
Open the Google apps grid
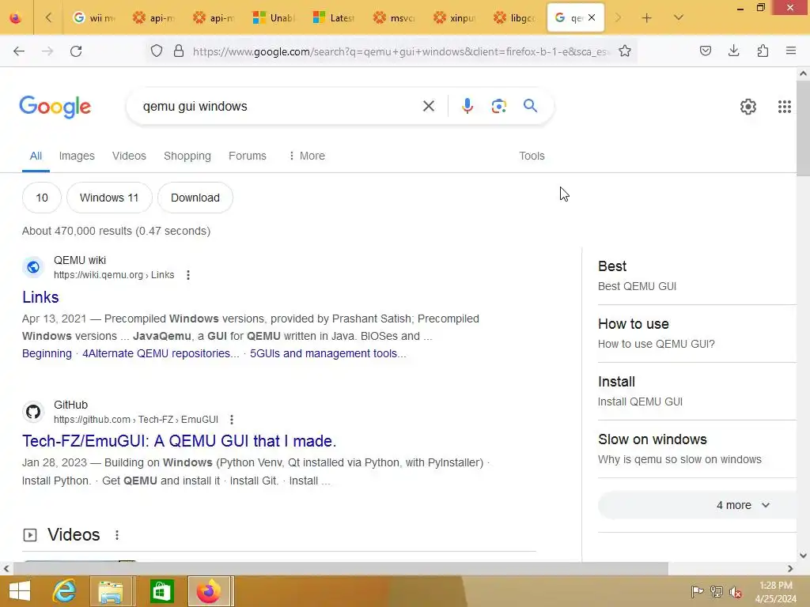[784, 107]
